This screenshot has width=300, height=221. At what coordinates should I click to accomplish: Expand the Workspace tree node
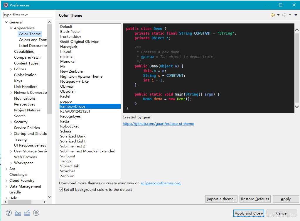click(x=11, y=163)
